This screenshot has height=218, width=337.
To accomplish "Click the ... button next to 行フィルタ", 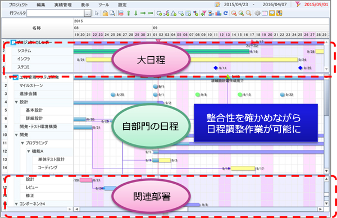I will [x=88, y=13].
